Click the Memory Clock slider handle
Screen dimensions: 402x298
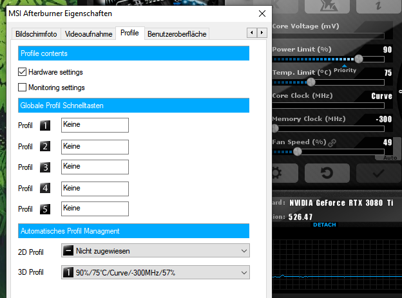[x=275, y=128]
